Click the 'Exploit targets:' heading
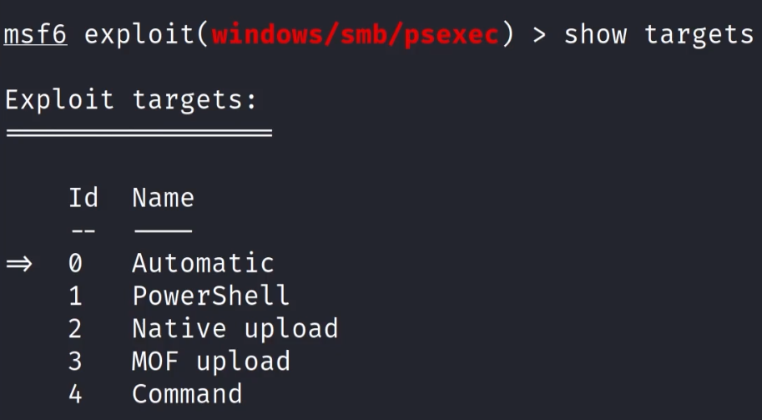This screenshot has height=420, width=762. [131, 100]
